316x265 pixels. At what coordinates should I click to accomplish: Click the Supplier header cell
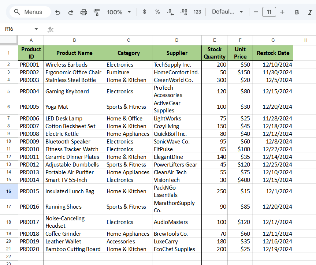coord(177,53)
